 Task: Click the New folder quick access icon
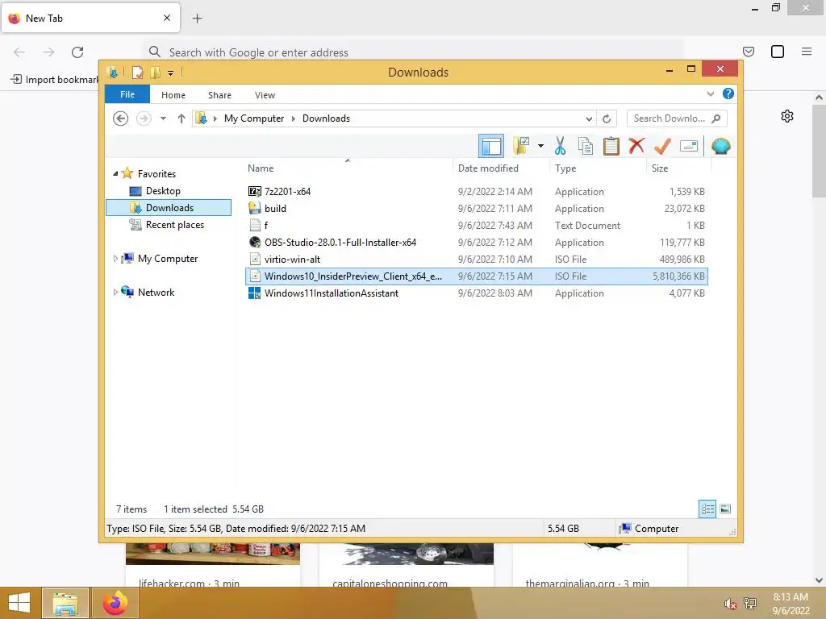pos(156,72)
